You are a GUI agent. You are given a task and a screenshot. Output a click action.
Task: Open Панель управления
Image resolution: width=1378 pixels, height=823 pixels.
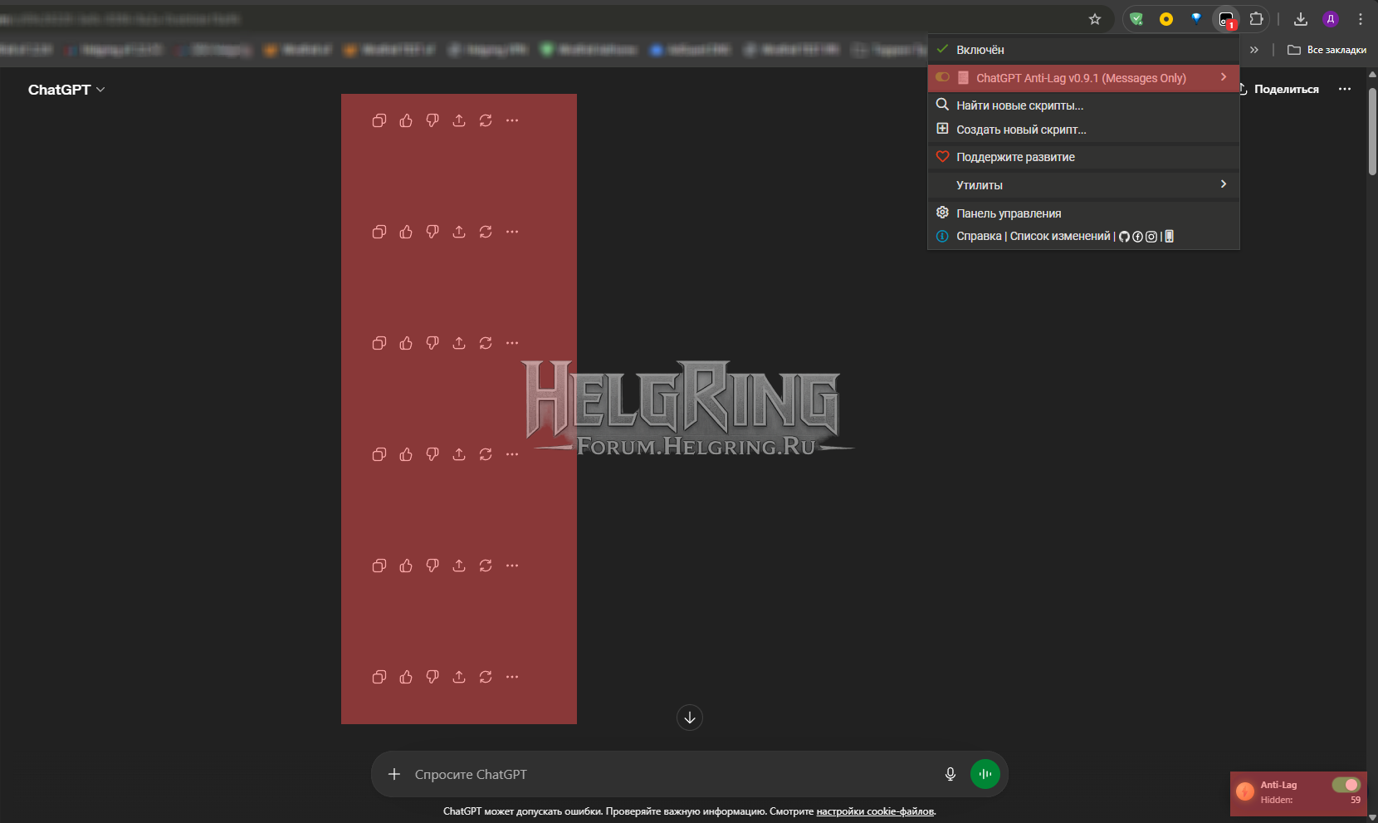coord(1083,213)
